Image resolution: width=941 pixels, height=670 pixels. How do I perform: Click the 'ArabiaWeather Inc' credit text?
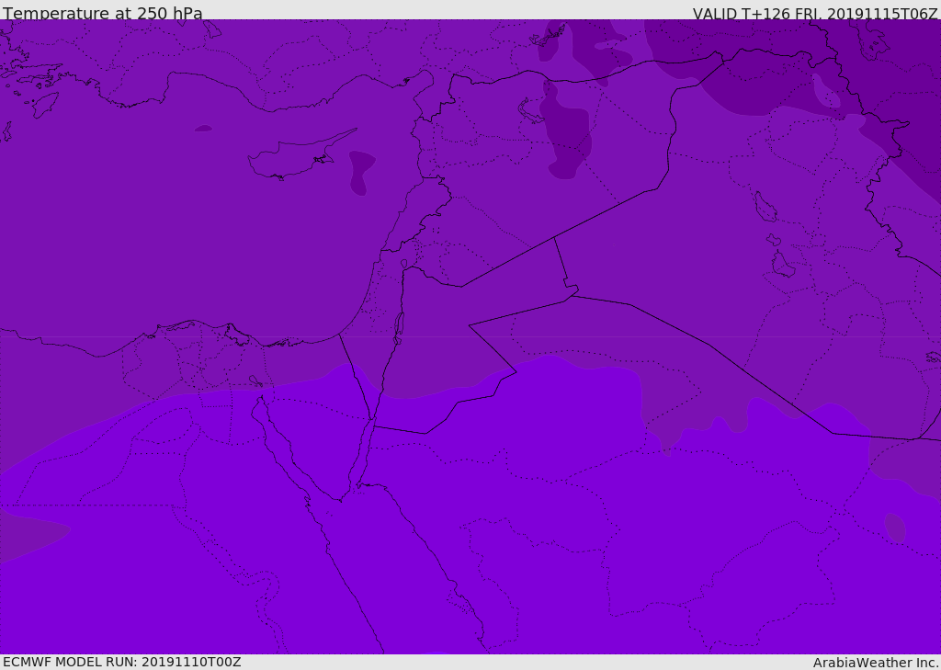[x=876, y=663]
